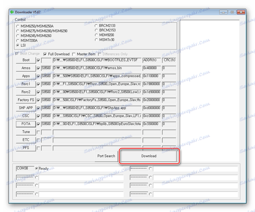
Task: Select the MSM7x30 radio option
Action: pos(96,40)
